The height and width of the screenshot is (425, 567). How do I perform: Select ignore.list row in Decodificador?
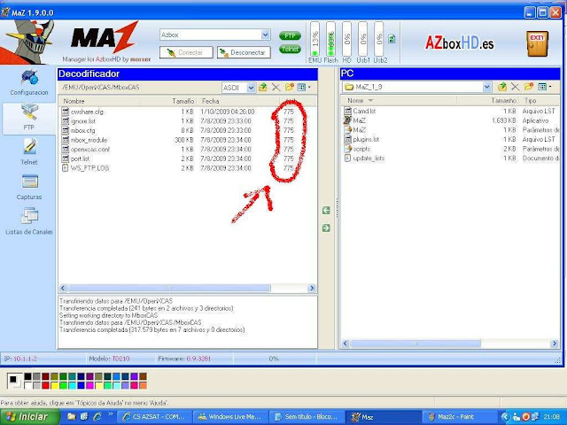click(x=179, y=121)
